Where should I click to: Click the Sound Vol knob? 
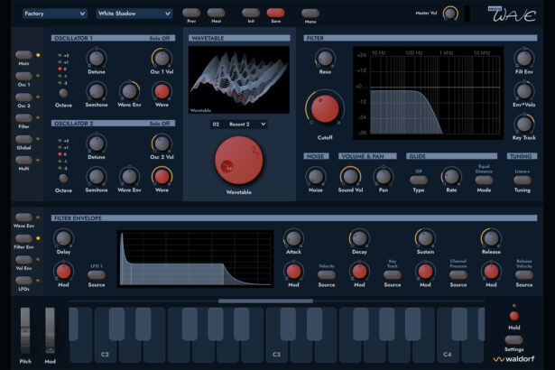point(350,176)
